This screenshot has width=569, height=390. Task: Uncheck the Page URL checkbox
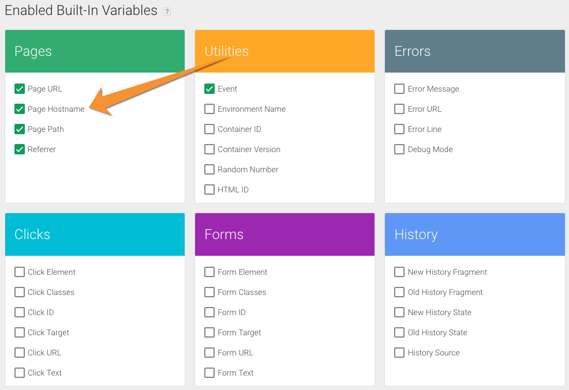point(20,89)
